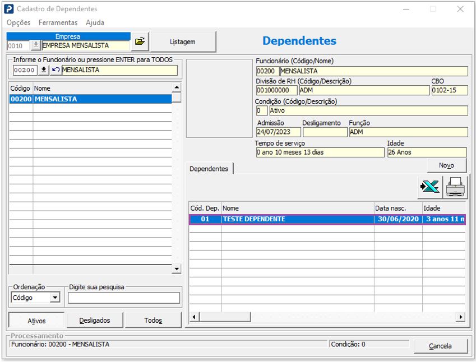The width and height of the screenshot is (476, 362).
Task: Show Todos employees
Action: tap(153, 321)
